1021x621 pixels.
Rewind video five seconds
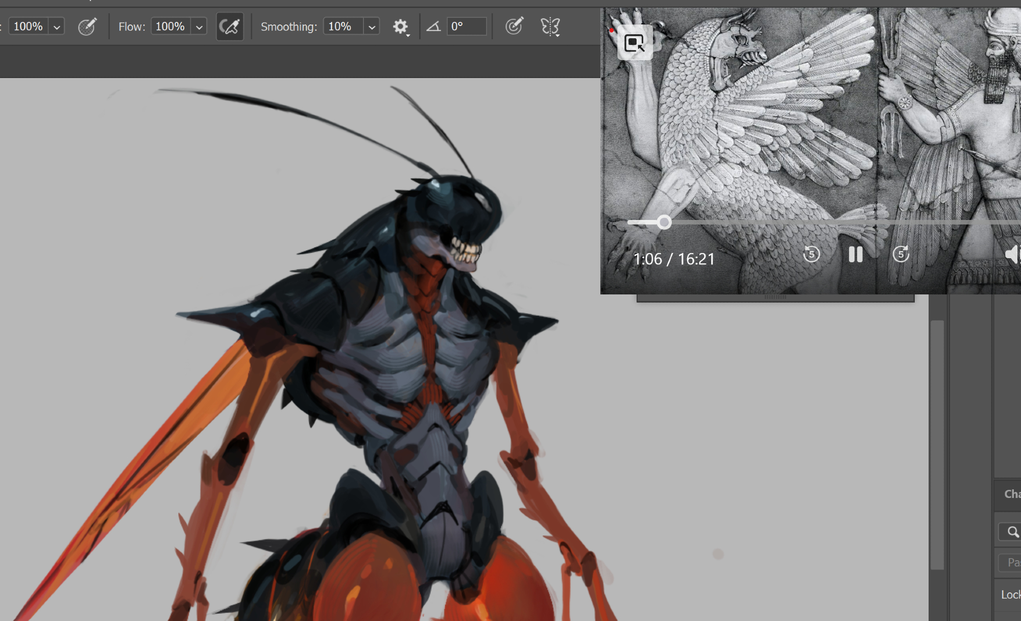pyautogui.click(x=811, y=254)
